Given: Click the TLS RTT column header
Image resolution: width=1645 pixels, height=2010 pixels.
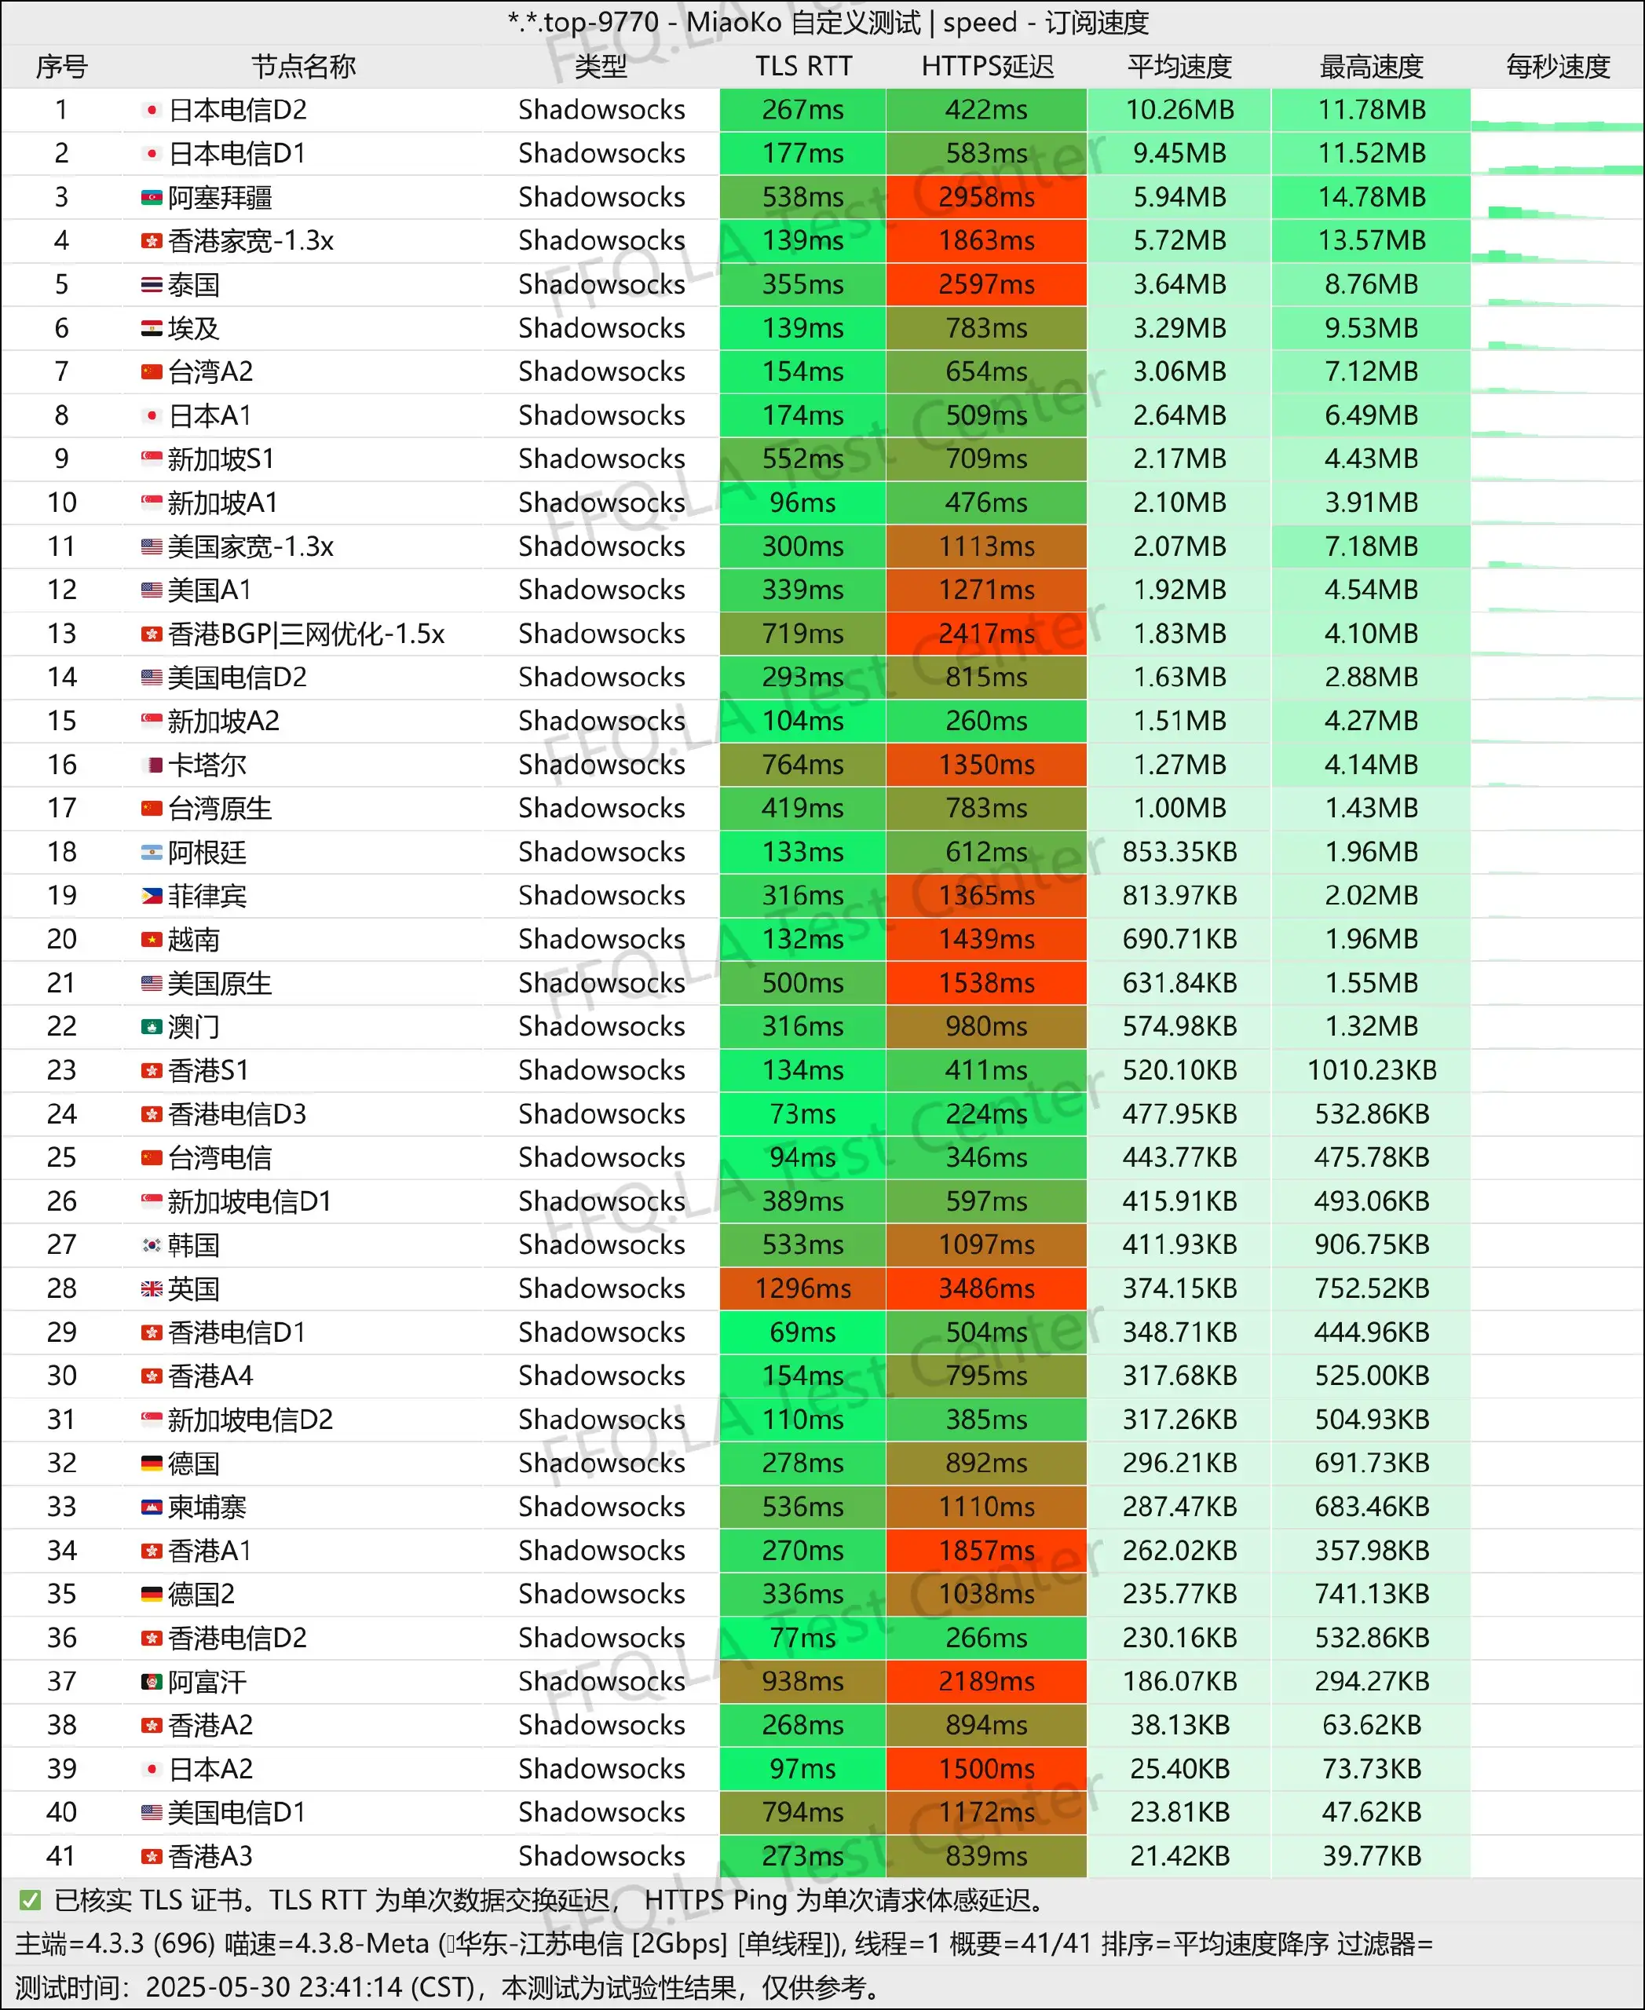Looking at the screenshot, I should click(803, 66).
